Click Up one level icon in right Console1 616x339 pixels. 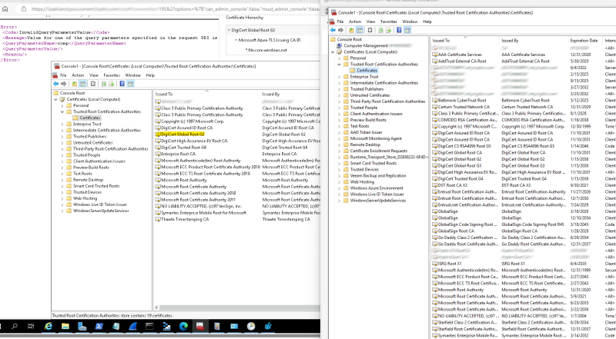(x=351, y=30)
